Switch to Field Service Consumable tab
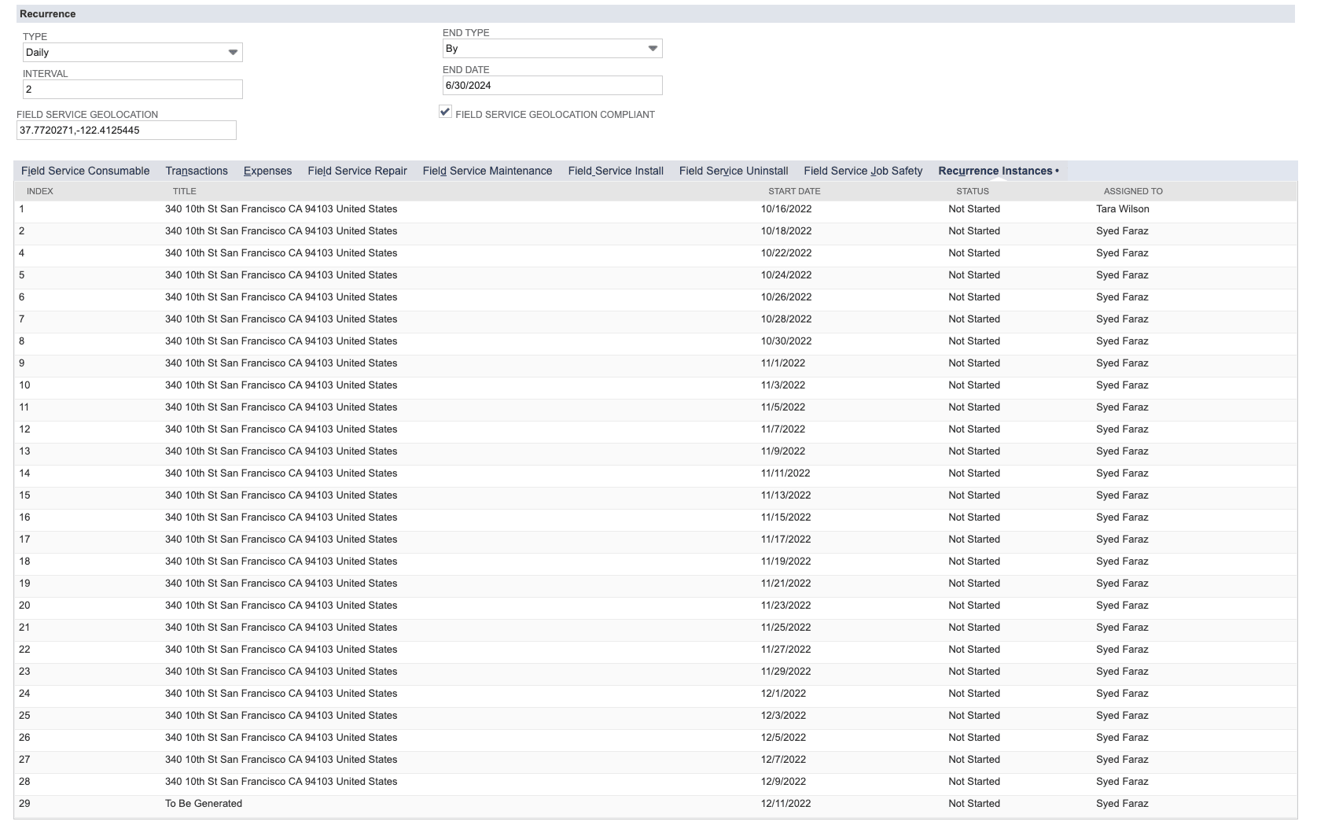 click(85, 171)
